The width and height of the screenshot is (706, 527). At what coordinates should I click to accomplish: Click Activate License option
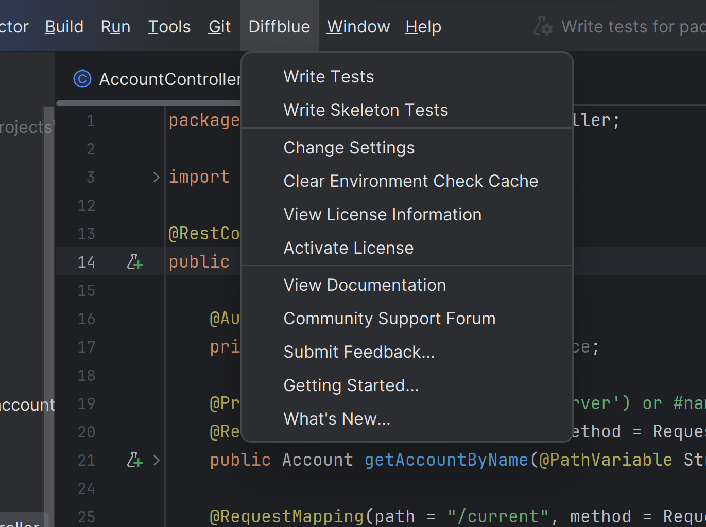(348, 248)
